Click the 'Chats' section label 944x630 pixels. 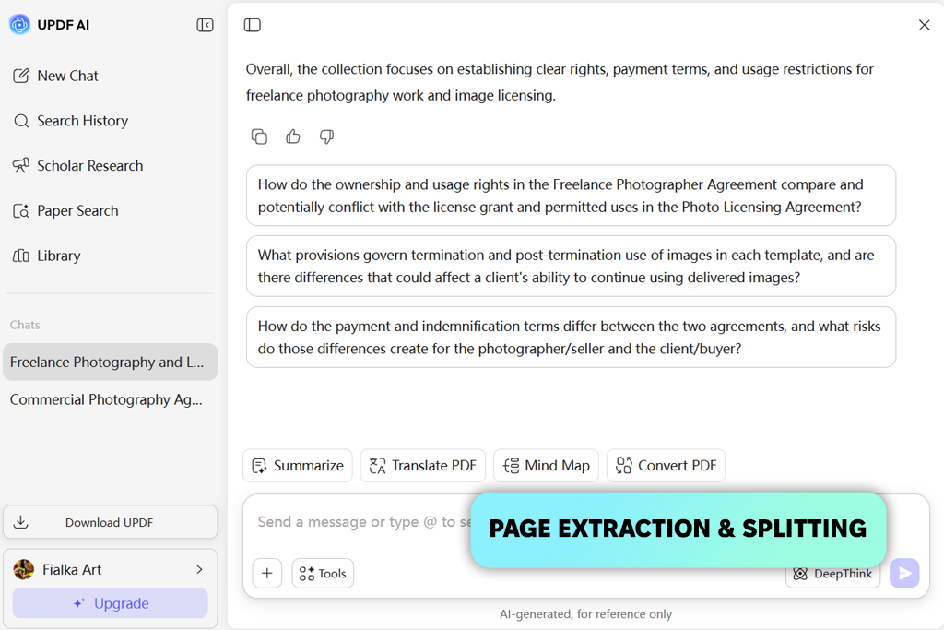point(25,326)
